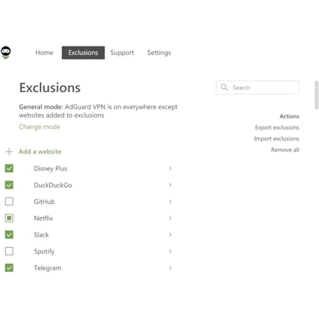Click the AdGuard VPN ninja logo
The image size is (319, 319).
point(6,52)
